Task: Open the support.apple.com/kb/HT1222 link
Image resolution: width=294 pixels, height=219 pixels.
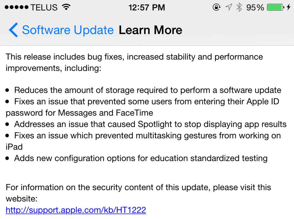Action: coord(76,210)
